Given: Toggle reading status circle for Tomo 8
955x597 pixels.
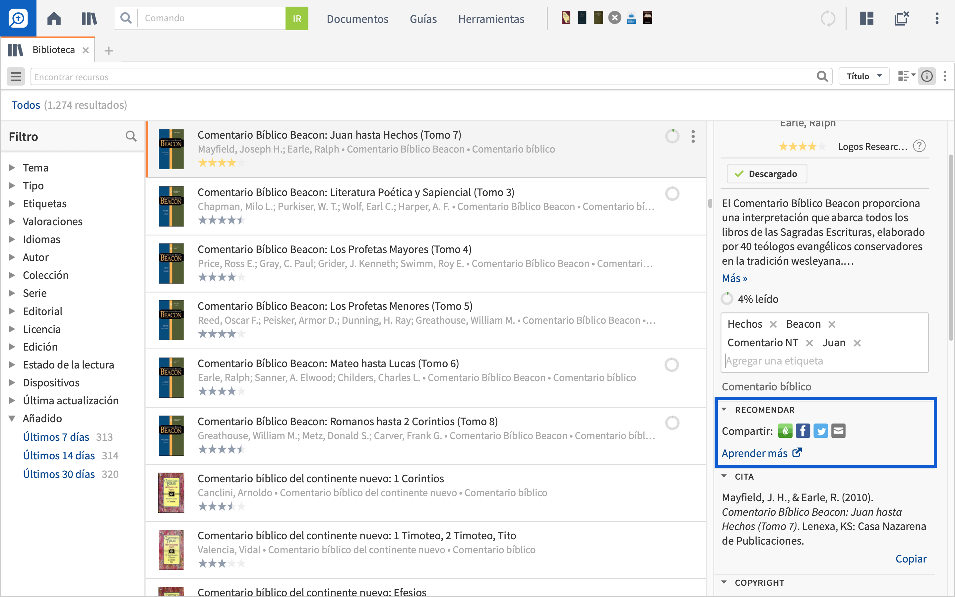Looking at the screenshot, I should click(672, 423).
